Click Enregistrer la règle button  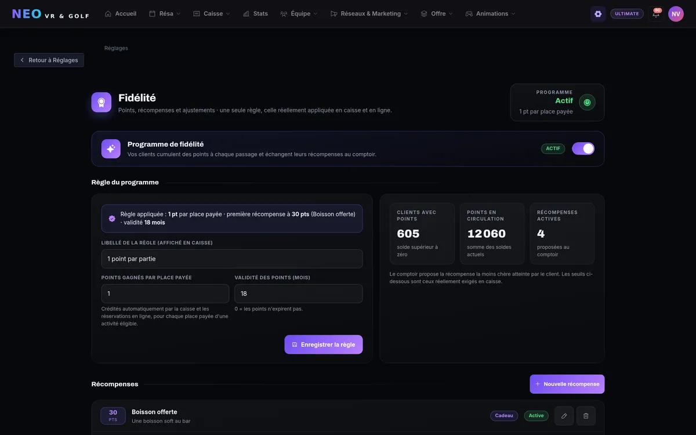pyautogui.click(x=324, y=345)
